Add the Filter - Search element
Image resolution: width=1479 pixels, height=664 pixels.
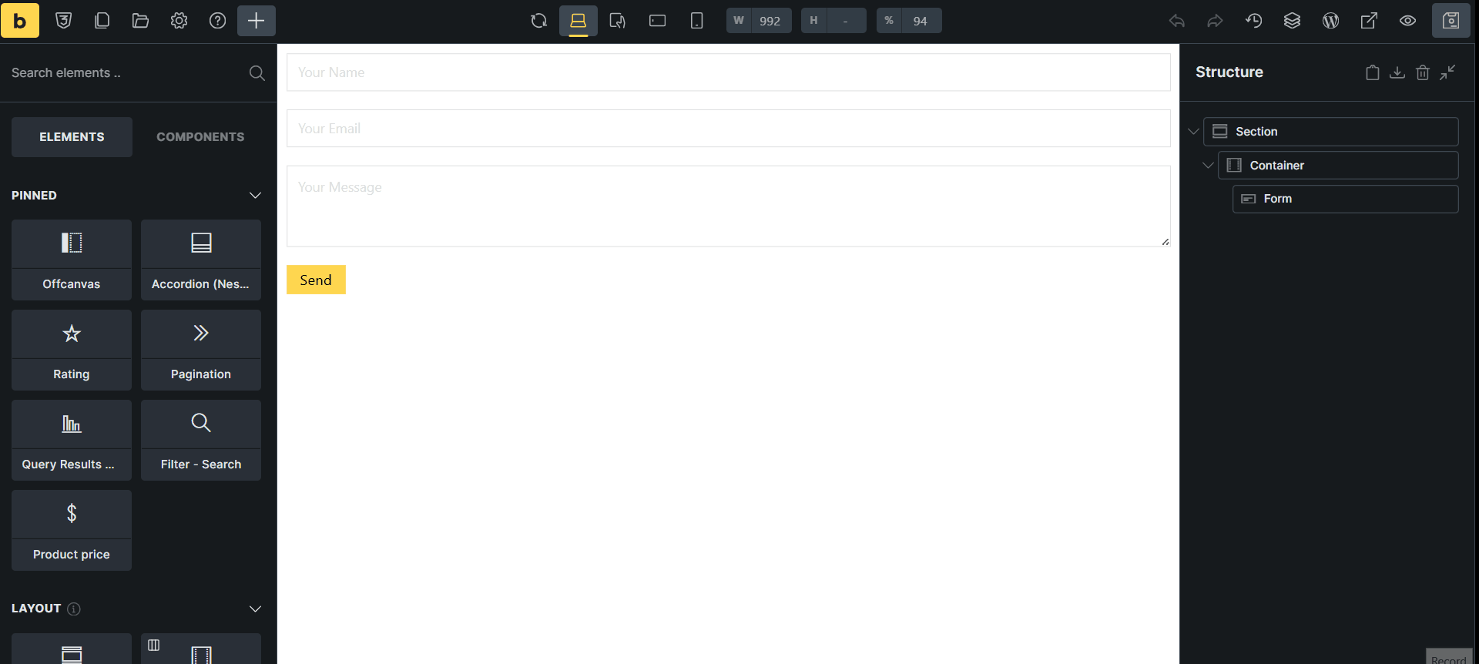tap(201, 440)
